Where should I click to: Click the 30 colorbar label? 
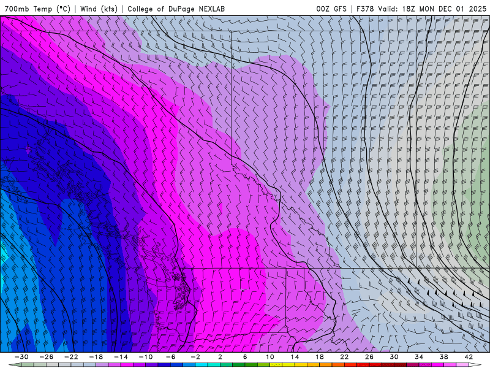tap(394, 357)
